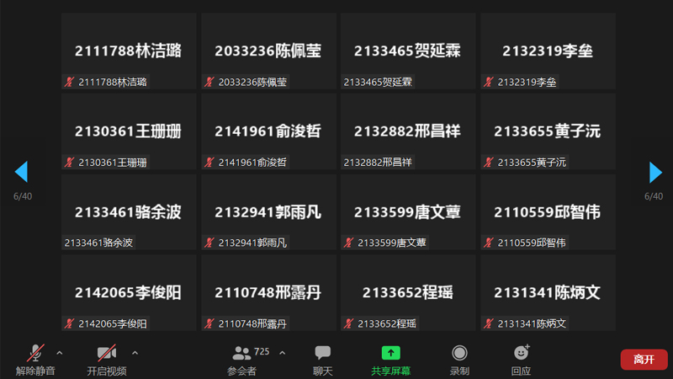Click the 共享屏幕 text label
This screenshot has width=673, height=379.
pos(390,371)
